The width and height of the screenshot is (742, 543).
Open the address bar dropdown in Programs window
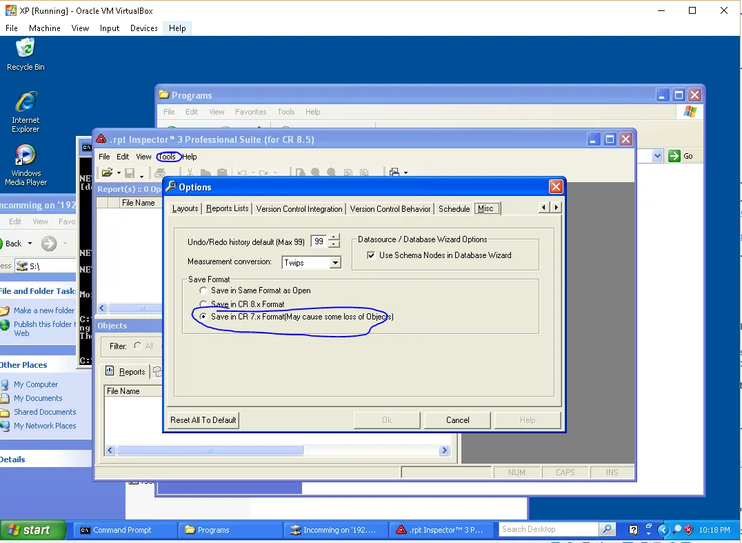pyautogui.click(x=657, y=156)
